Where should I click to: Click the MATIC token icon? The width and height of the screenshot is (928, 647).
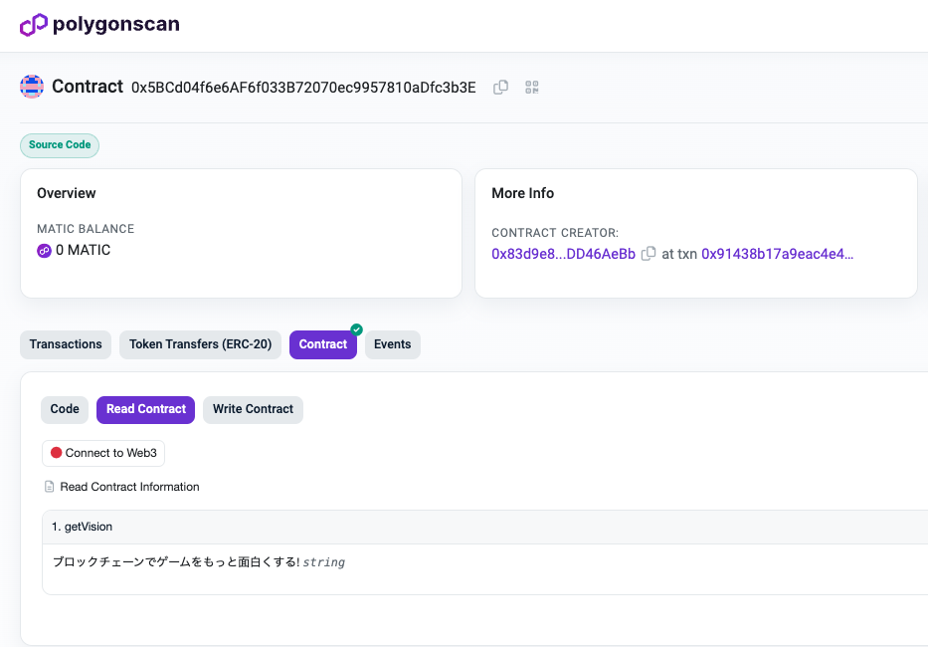tap(45, 251)
